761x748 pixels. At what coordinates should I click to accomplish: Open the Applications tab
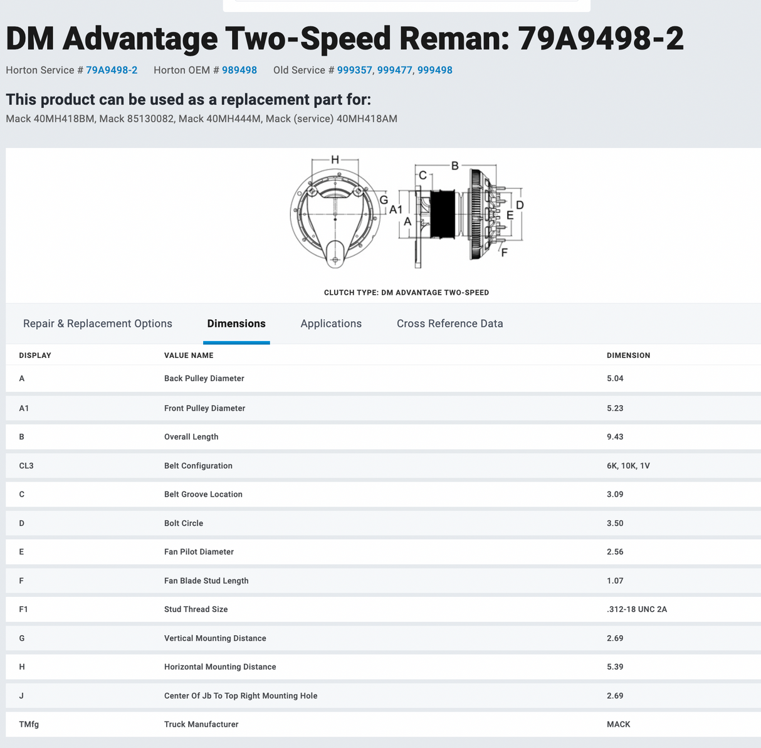[331, 324]
